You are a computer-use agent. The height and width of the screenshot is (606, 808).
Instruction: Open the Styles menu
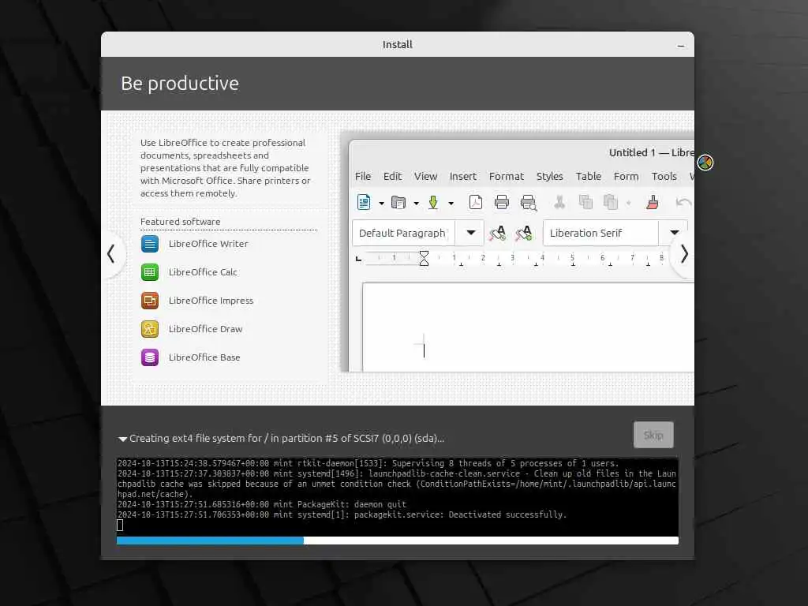[x=549, y=176]
